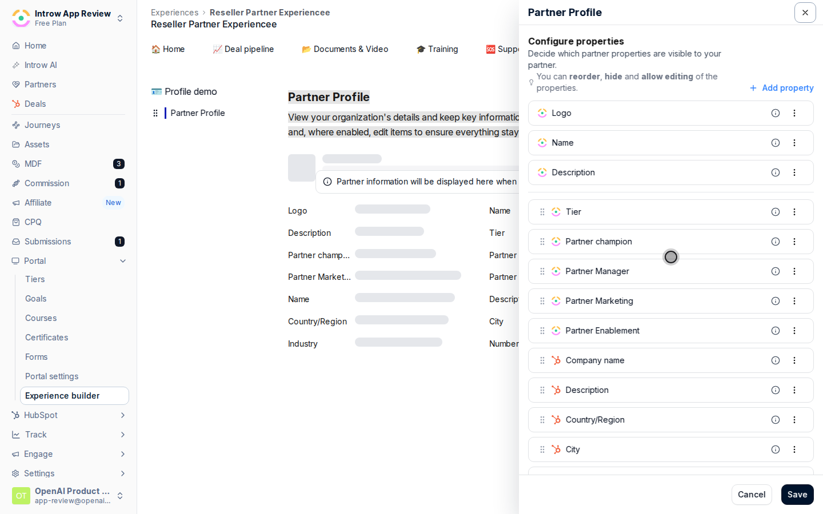
Task: Open the three-dot menu for Tier property
Action: (794, 212)
